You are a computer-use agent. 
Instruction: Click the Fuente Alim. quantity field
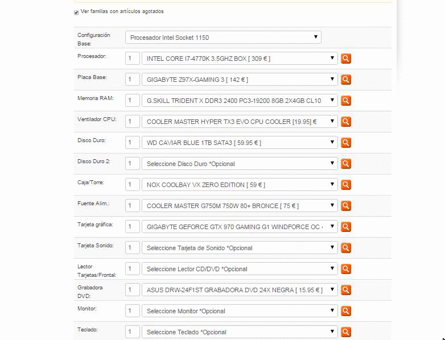(x=133, y=206)
